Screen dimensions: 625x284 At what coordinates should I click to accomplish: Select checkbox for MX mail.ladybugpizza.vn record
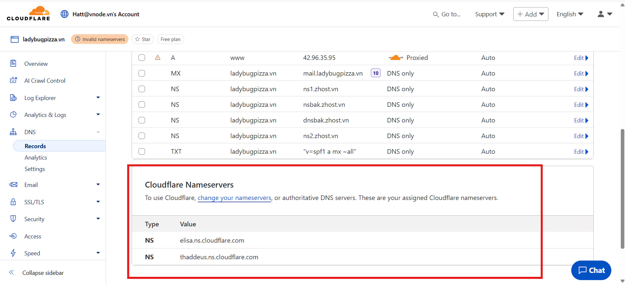click(x=142, y=73)
